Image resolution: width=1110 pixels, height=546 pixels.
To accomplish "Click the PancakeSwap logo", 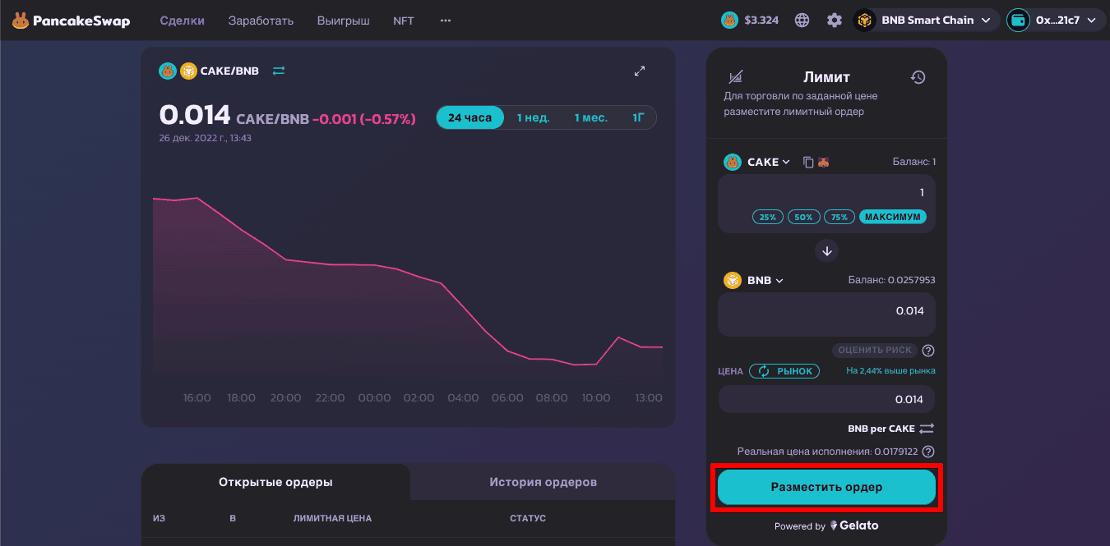I will click(x=71, y=21).
